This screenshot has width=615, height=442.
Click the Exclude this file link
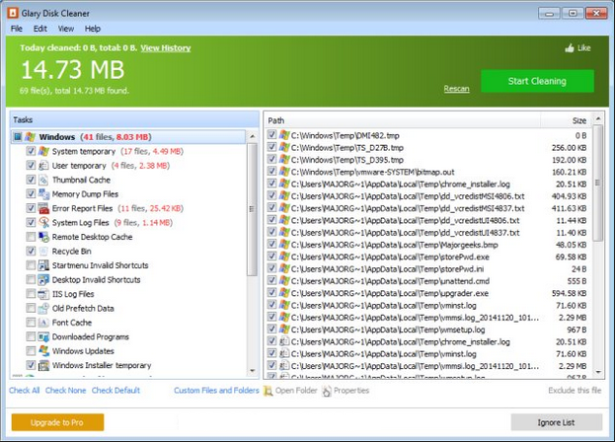pos(575,391)
